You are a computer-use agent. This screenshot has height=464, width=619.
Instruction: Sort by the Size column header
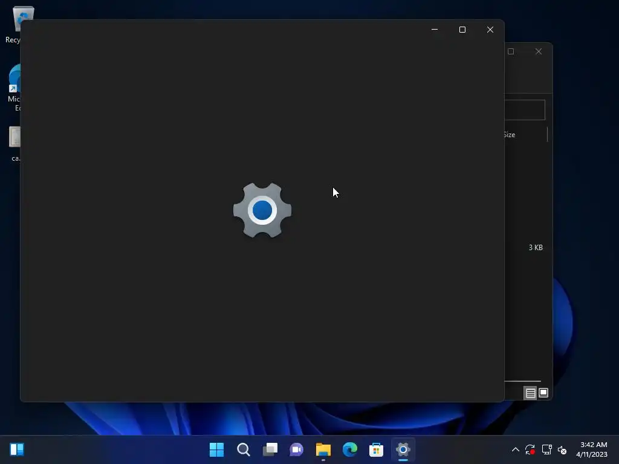509,135
